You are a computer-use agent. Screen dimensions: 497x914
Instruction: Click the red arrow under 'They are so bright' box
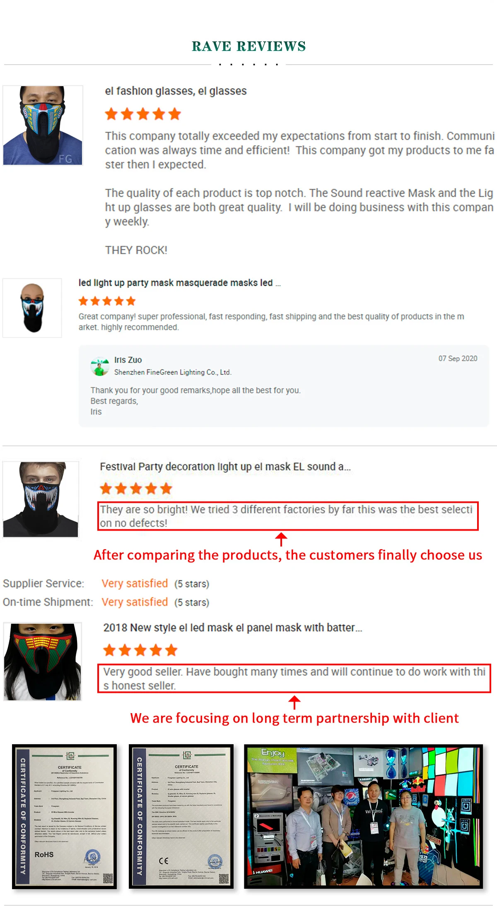(281, 539)
